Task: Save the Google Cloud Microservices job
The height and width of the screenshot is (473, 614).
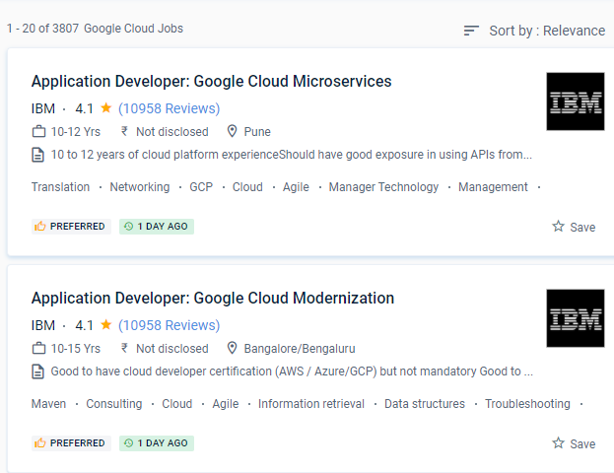Action: [x=574, y=227]
